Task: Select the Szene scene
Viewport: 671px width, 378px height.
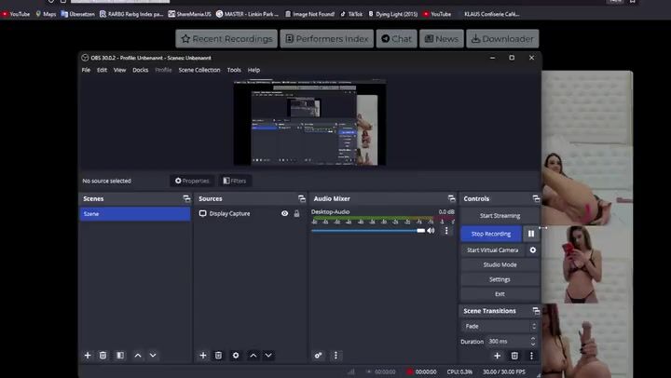Action: pos(135,214)
